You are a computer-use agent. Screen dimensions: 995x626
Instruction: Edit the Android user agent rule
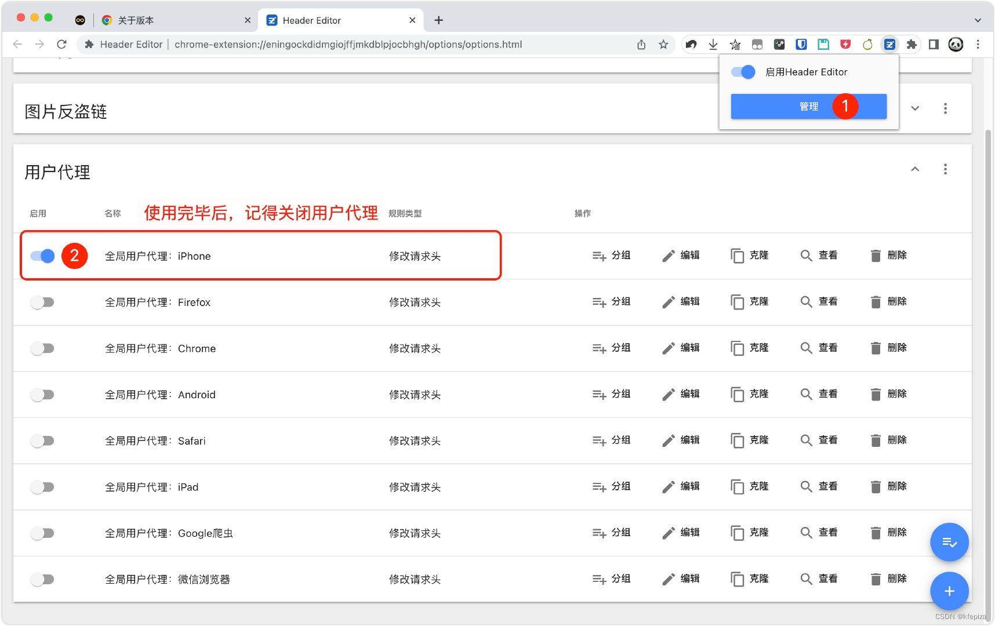[681, 394]
